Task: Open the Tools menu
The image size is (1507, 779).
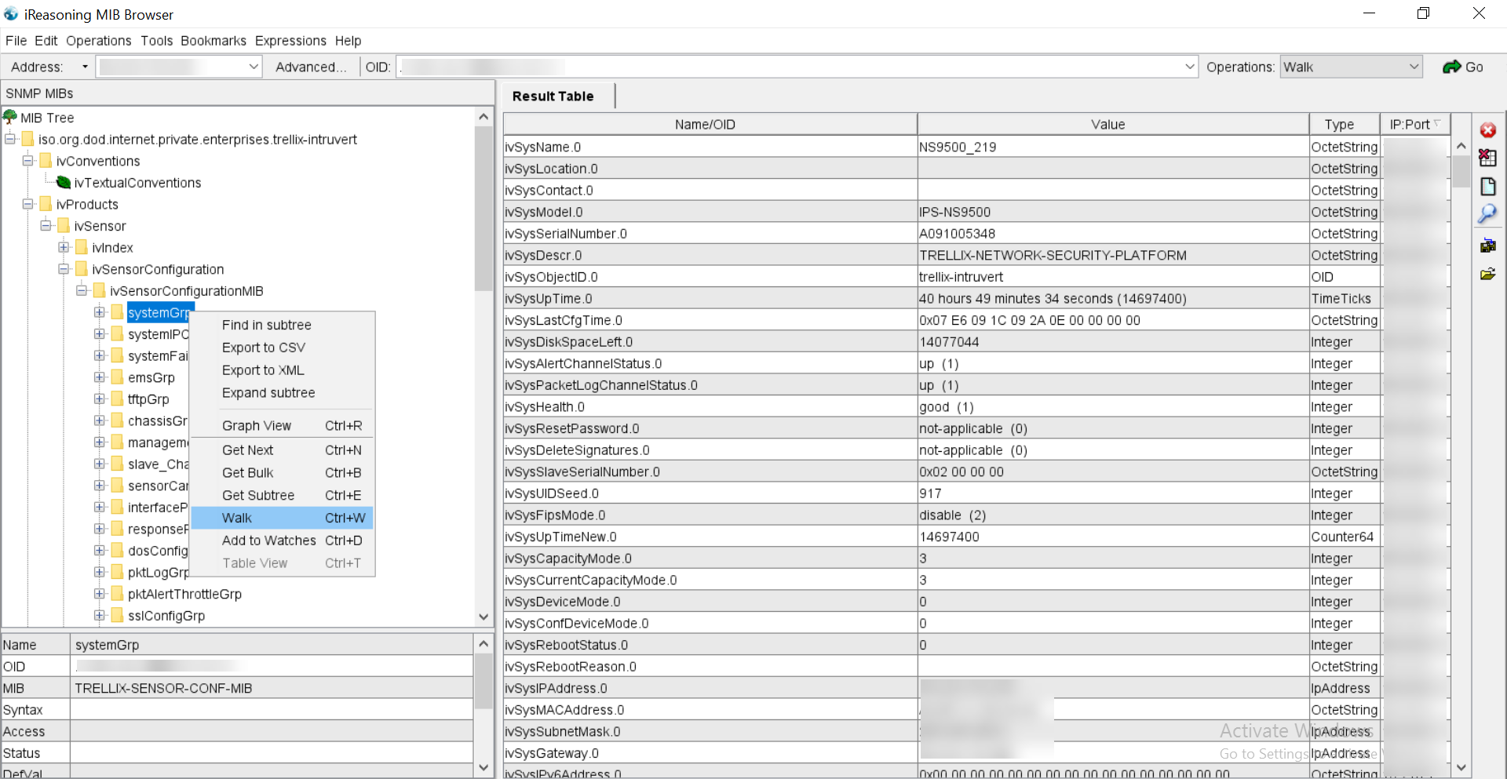Action: (x=156, y=41)
